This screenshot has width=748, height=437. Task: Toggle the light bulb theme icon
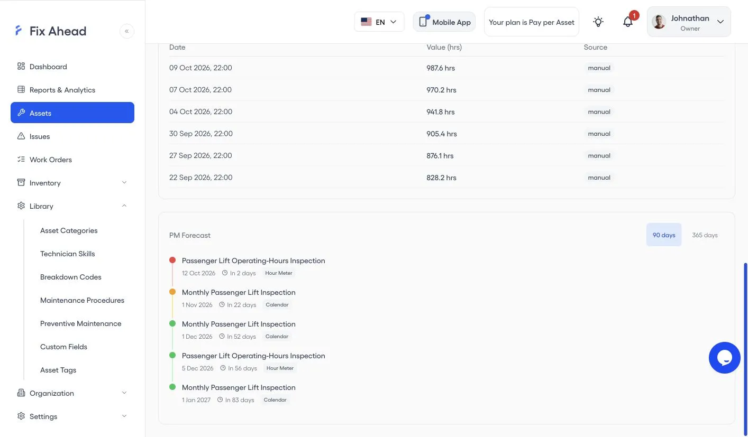tap(598, 22)
